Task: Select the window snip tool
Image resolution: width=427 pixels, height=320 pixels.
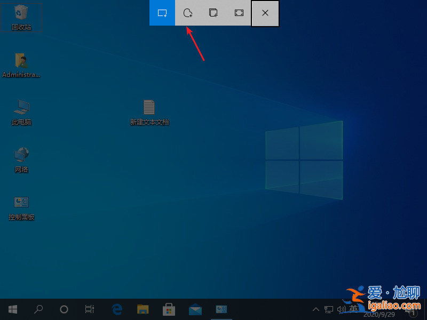Action: pos(213,13)
